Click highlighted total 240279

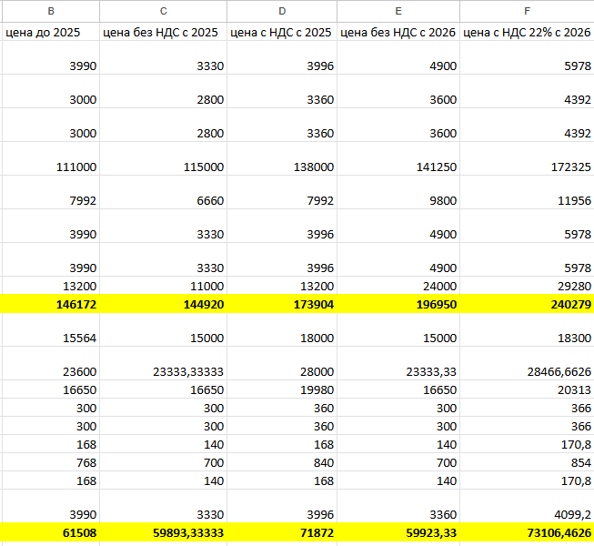click(527, 305)
